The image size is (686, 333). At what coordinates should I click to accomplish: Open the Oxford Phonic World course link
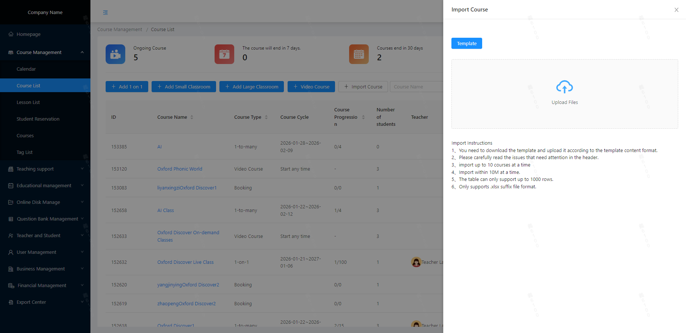coord(180,169)
